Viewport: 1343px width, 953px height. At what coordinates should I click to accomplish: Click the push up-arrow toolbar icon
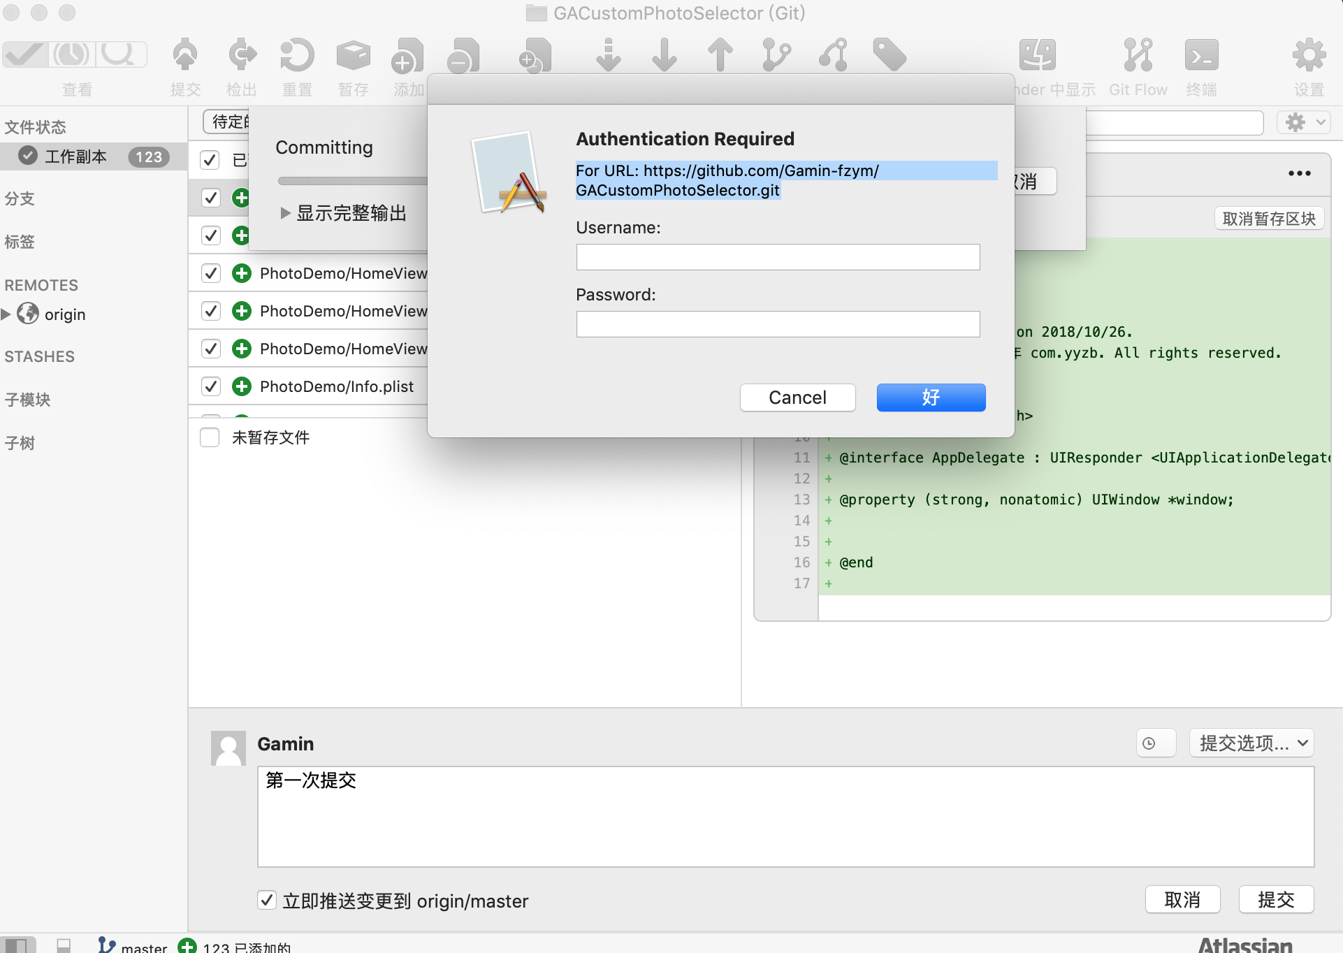720,55
